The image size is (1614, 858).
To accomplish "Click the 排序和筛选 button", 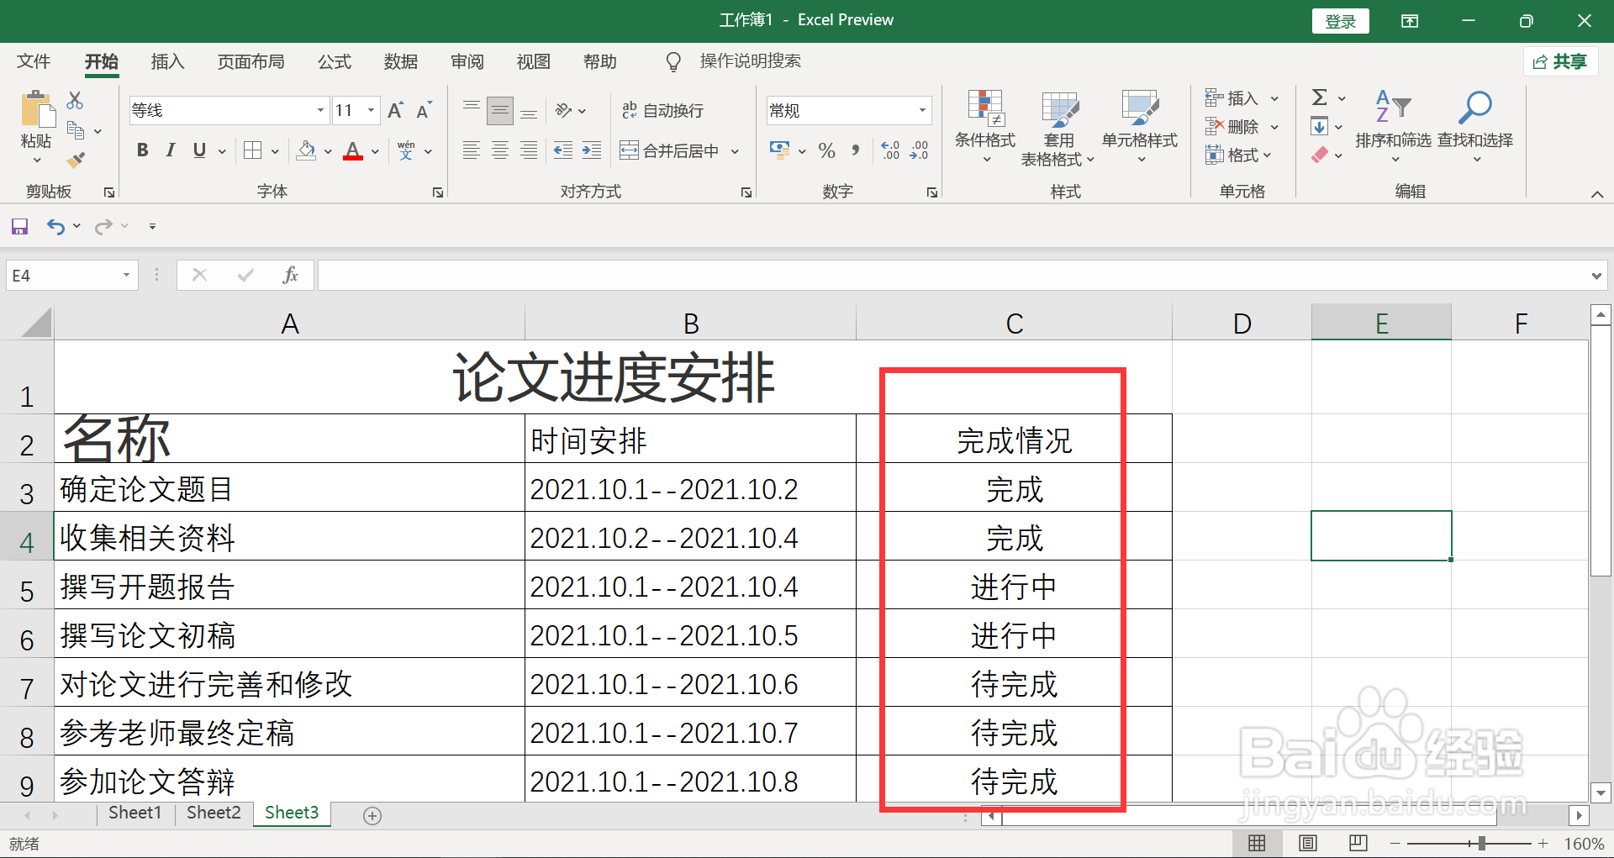I will click(1393, 125).
